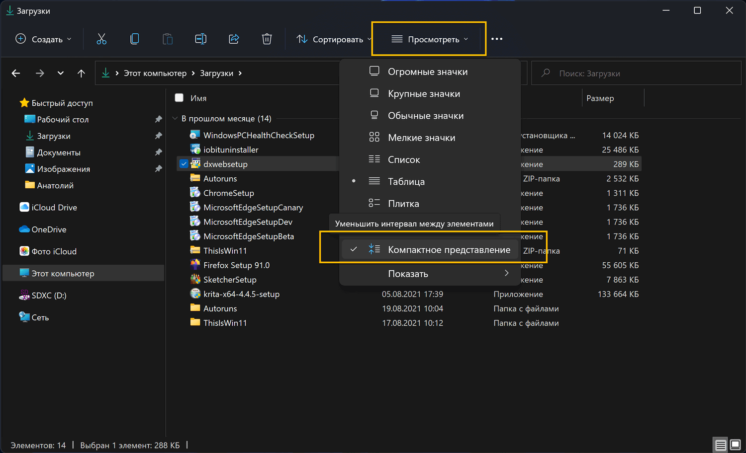
Task: Choose the Плитка layout option
Action: click(x=403, y=204)
